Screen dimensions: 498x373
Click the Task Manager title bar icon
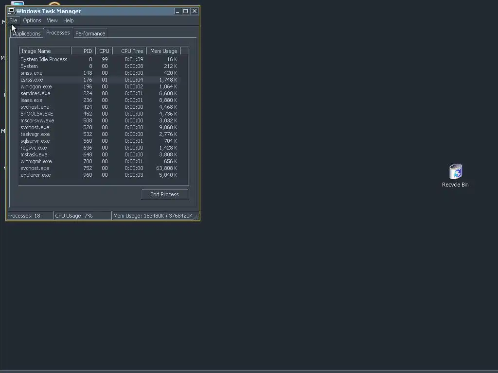pos(12,11)
